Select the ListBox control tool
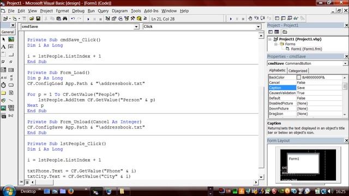The width and height of the screenshot is (349, 196). pyautogui.click(x=11, y=70)
